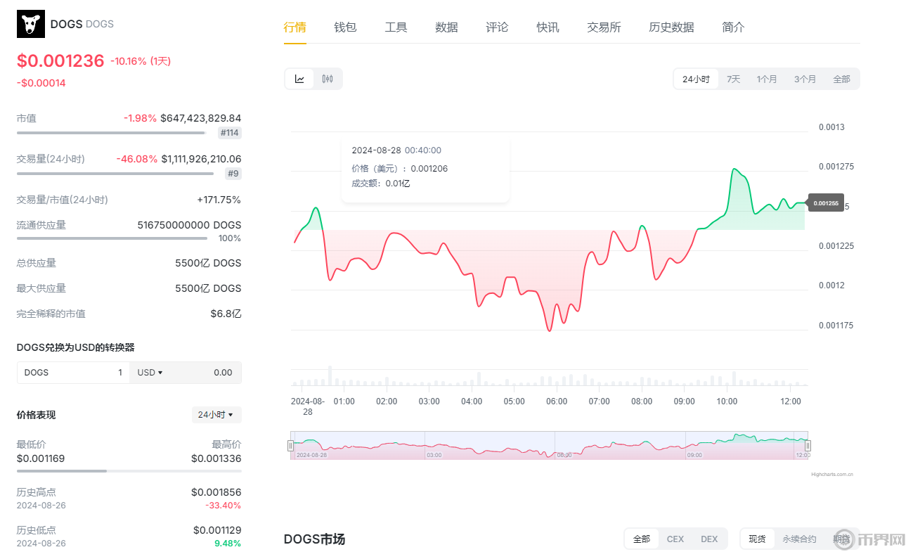The image size is (913, 559).
Task: Open the 钱包 tab
Action: [x=345, y=27]
